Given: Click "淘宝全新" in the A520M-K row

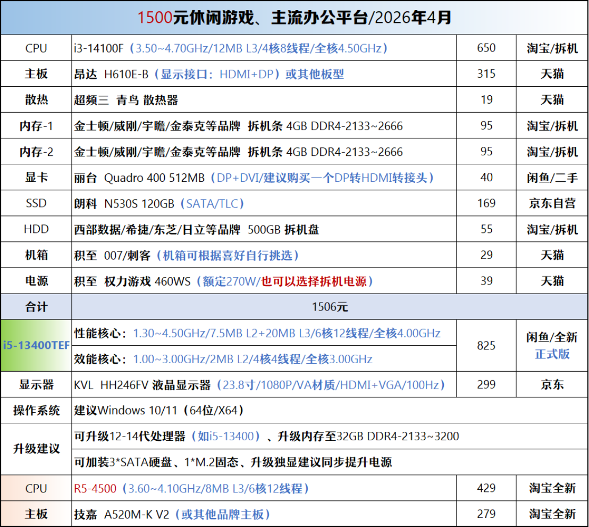Looking at the screenshot, I should [x=552, y=514].
